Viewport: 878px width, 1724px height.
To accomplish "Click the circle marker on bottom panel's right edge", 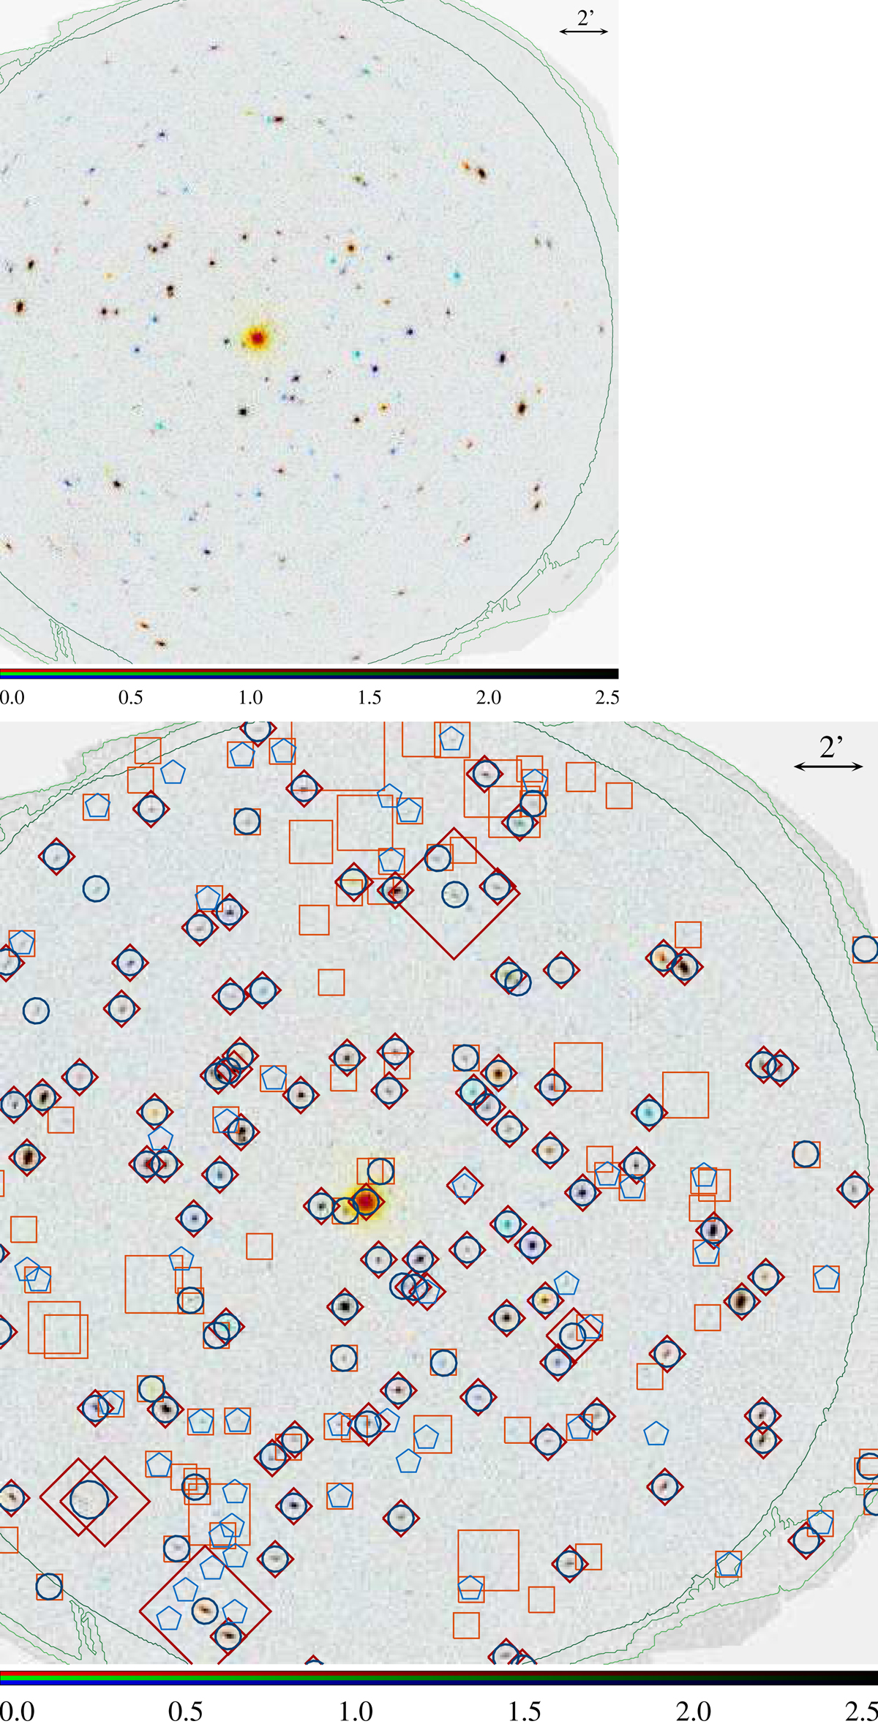I will tap(865, 949).
